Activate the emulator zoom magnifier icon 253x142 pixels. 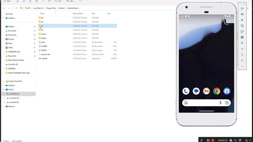[x=242, y=43]
